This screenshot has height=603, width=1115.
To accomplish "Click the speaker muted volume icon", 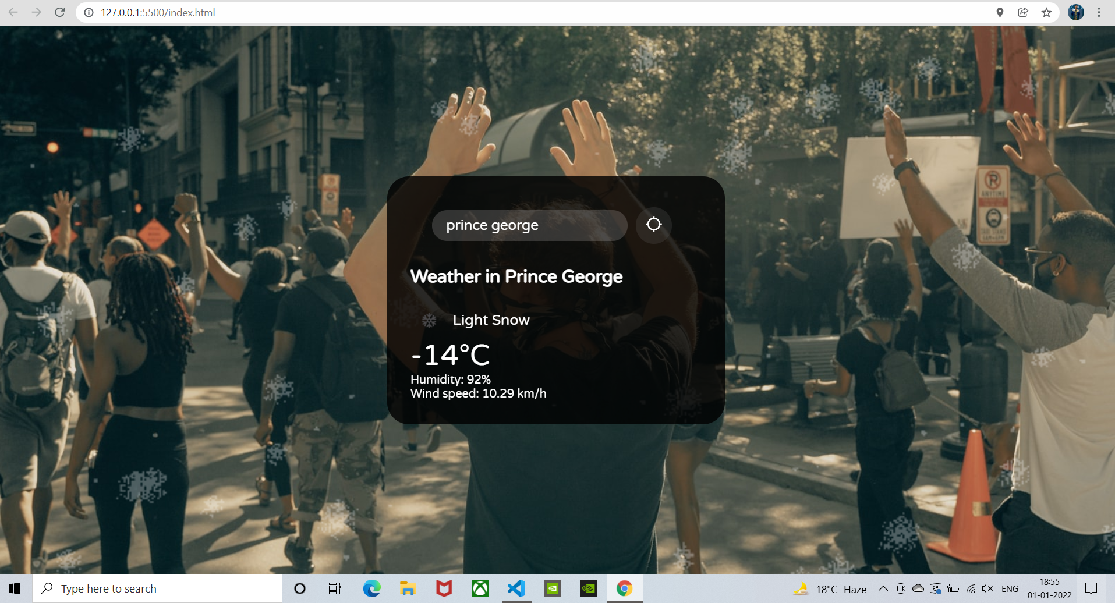I will pos(987,588).
